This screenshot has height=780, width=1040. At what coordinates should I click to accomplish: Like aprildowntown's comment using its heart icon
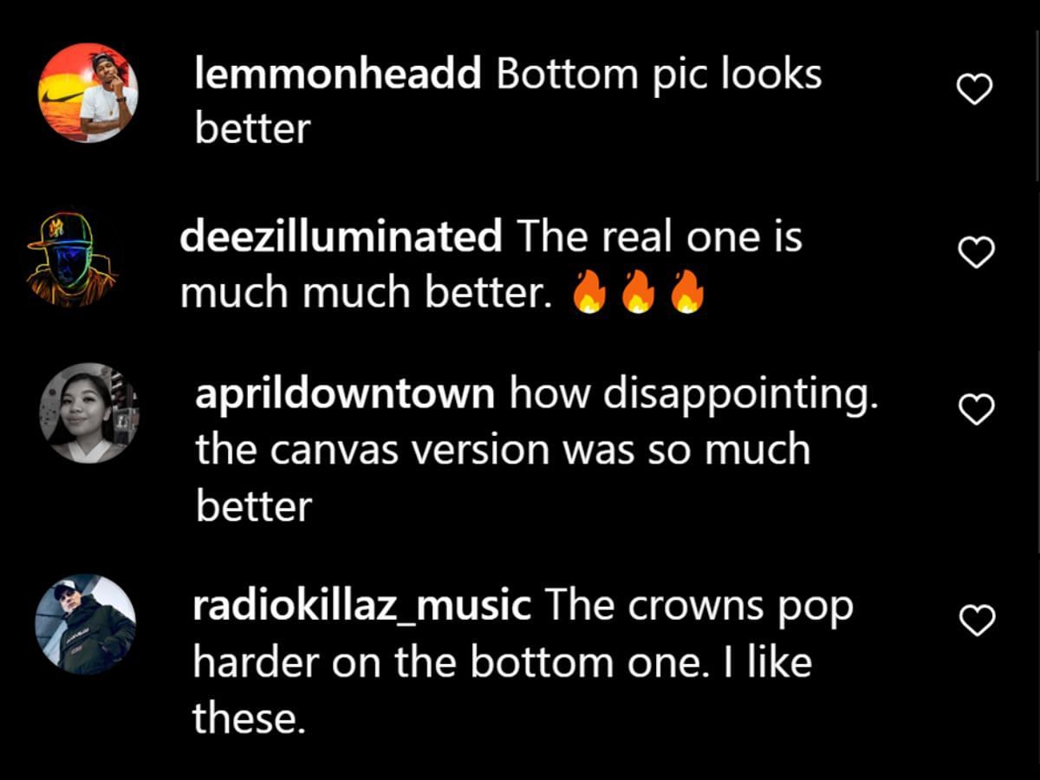[x=978, y=409]
